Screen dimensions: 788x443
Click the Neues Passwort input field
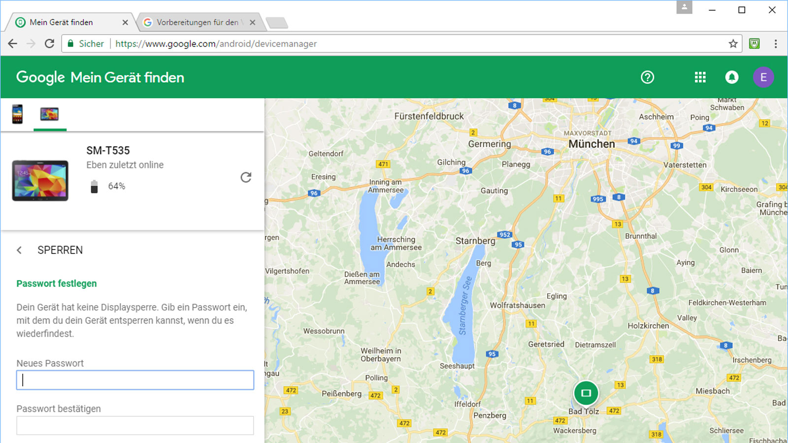pyautogui.click(x=134, y=380)
